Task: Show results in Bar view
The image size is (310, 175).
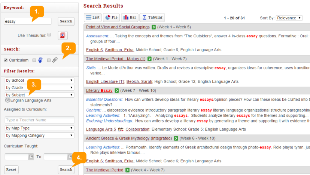Action: (x=130, y=18)
